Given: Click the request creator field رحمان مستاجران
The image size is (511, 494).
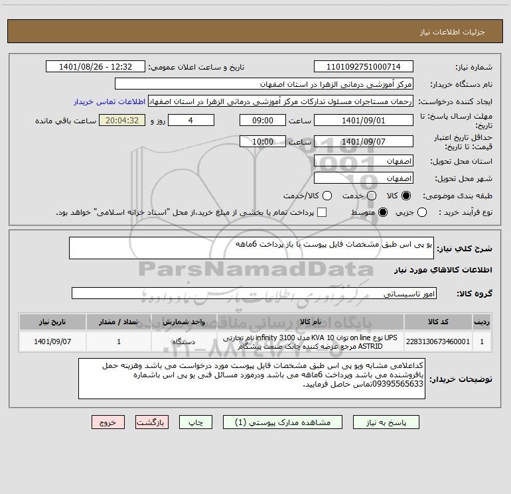Looking at the screenshot, I should click(x=281, y=101).
